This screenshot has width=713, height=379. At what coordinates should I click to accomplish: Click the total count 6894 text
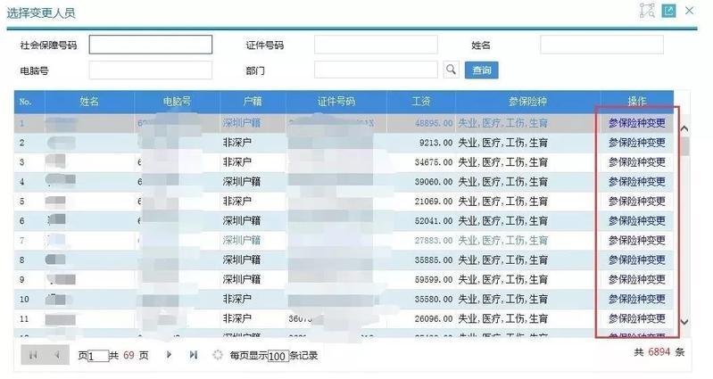(659, 352)
